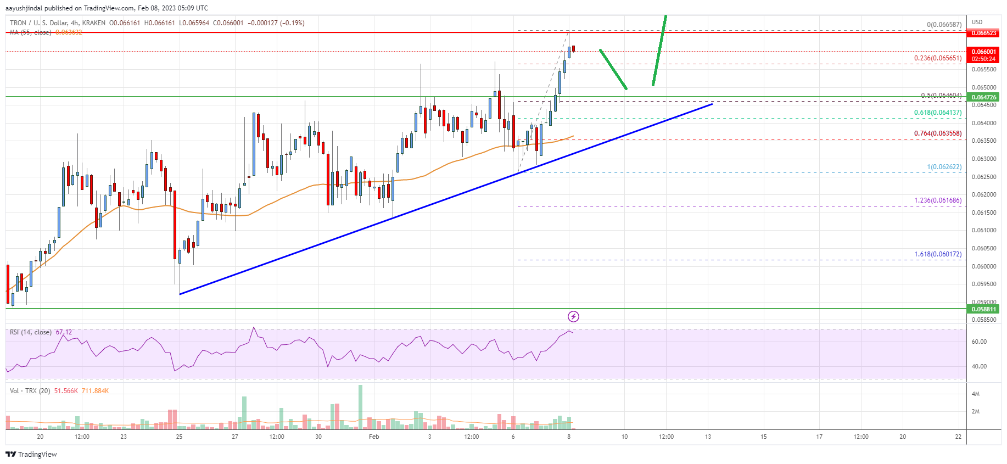1007x464 pixels.
Task: Click the 1.236(0.061686) Fibonacci level label
Action: (938, 200)
